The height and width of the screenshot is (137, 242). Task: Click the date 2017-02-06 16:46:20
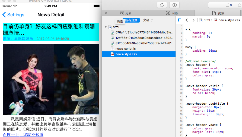coord(53,39)
